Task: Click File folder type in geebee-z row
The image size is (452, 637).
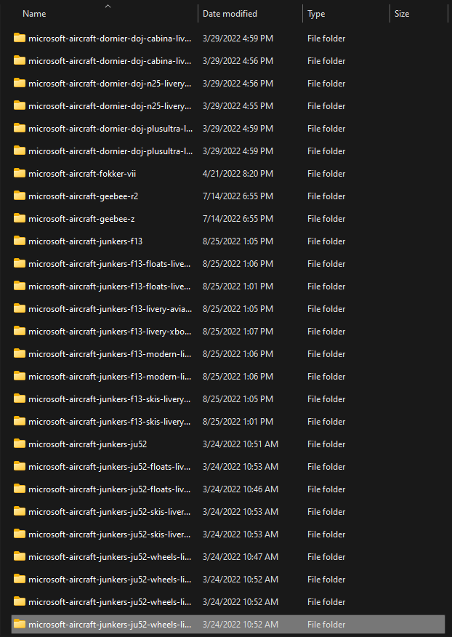Action: click(x=326, y=219)
